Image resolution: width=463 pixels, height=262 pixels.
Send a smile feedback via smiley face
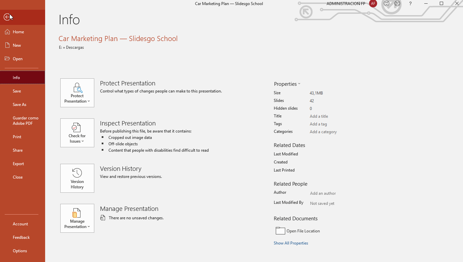pos(387,4)
